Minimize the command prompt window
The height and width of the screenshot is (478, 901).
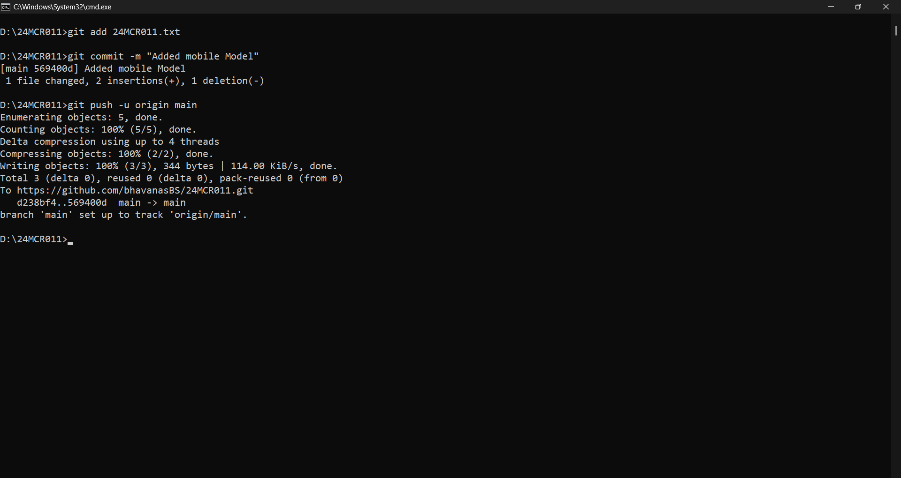[x=831, y=7]
